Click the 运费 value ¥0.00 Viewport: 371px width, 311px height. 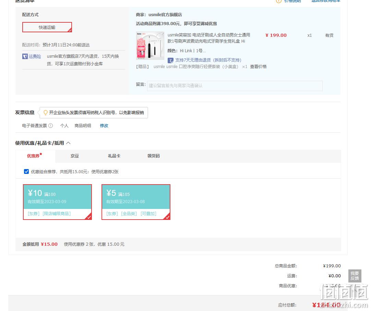click(x=335, y=276)
